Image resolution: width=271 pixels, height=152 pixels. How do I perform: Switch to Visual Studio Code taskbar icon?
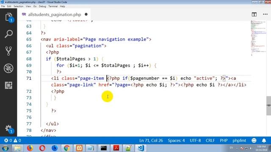tap(141, 148)
